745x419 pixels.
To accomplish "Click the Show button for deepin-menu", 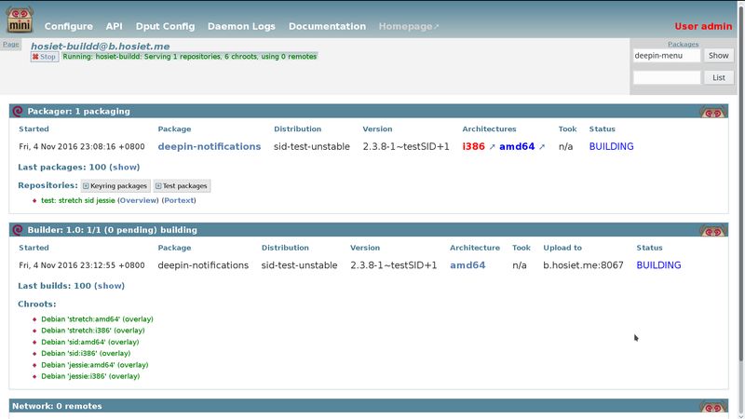I will tap(718, 56).
